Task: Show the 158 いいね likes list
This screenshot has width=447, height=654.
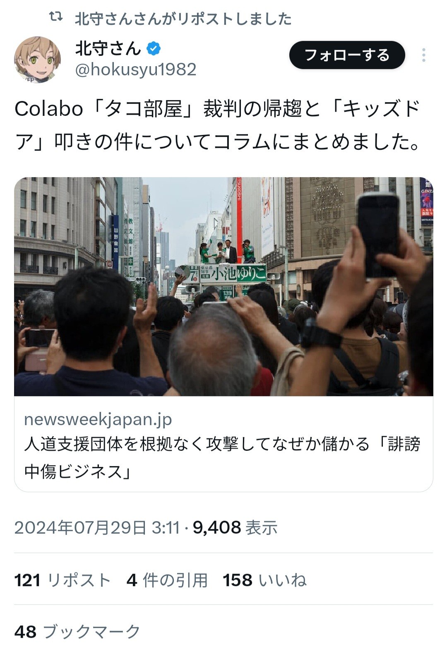Action: pyautogui.click(x=265, y=580)
